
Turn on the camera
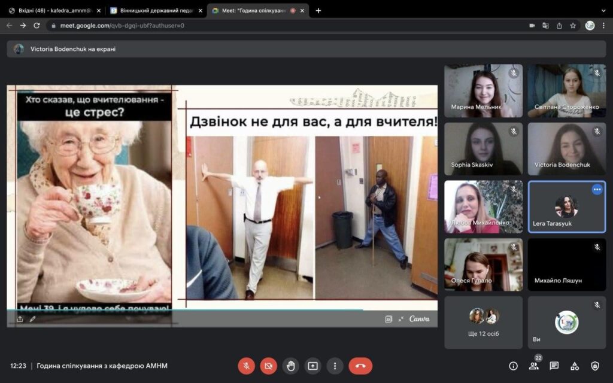point(269,366)
